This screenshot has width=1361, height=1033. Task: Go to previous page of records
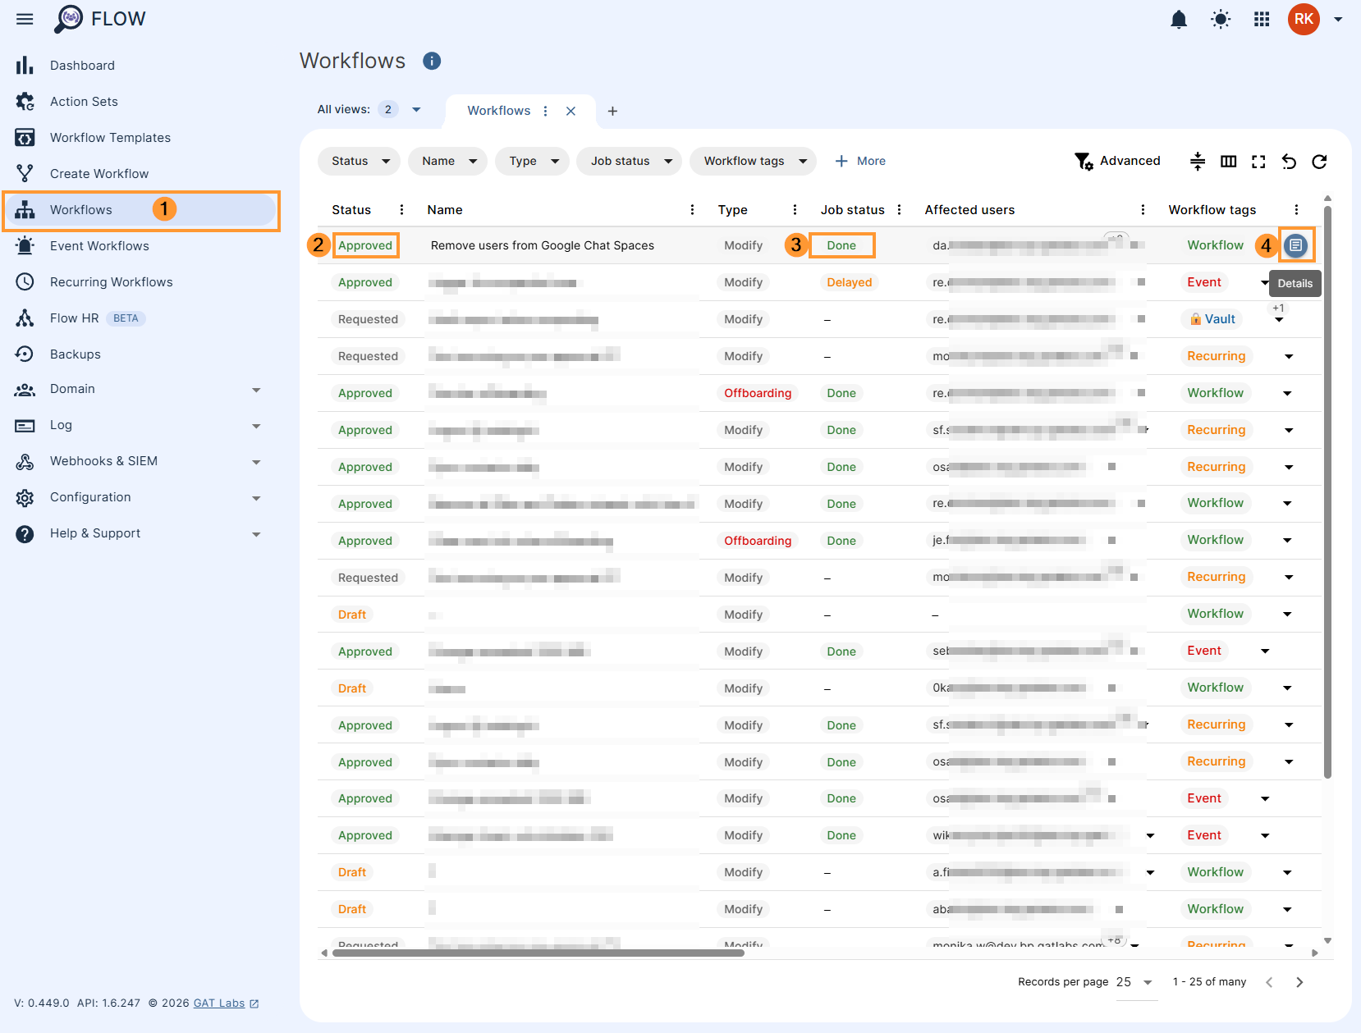pos(1269,982)
